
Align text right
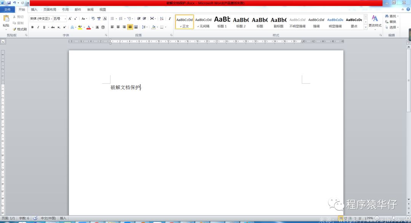pyautogui.click(x=124, y=27)
